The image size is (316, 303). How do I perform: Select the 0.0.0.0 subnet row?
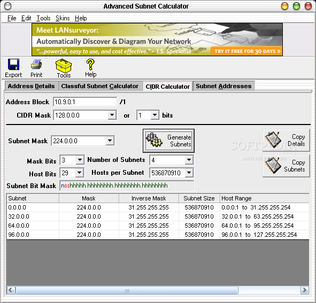point(158,207)
